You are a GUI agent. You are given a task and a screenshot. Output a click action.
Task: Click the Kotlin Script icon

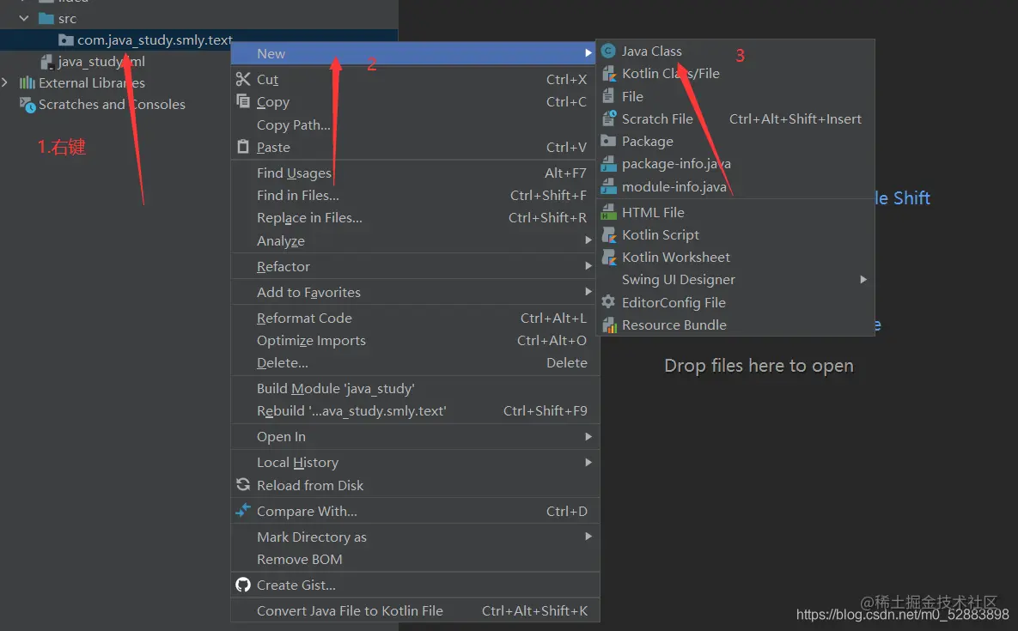608,234
